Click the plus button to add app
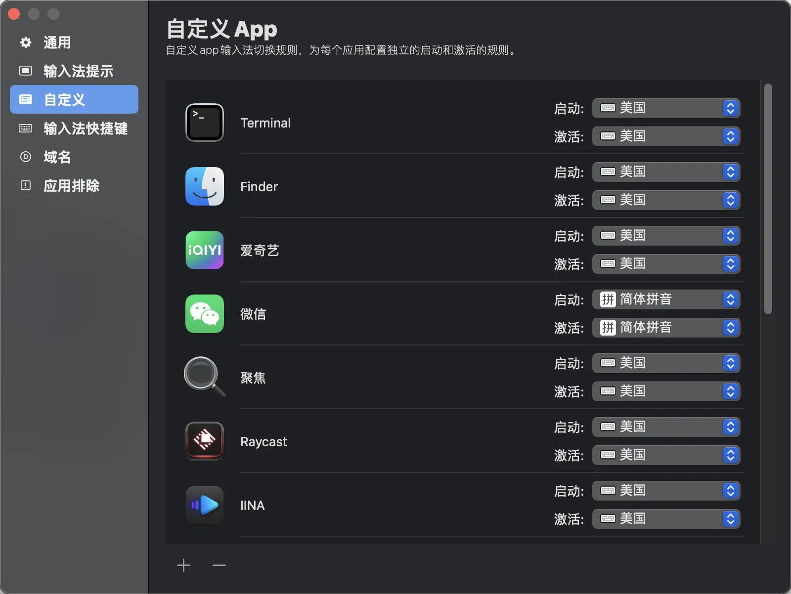 tap(183, 565)
